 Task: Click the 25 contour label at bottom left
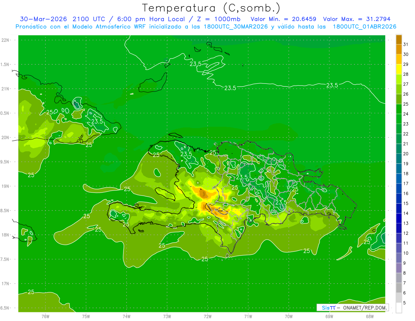[31, 292]
